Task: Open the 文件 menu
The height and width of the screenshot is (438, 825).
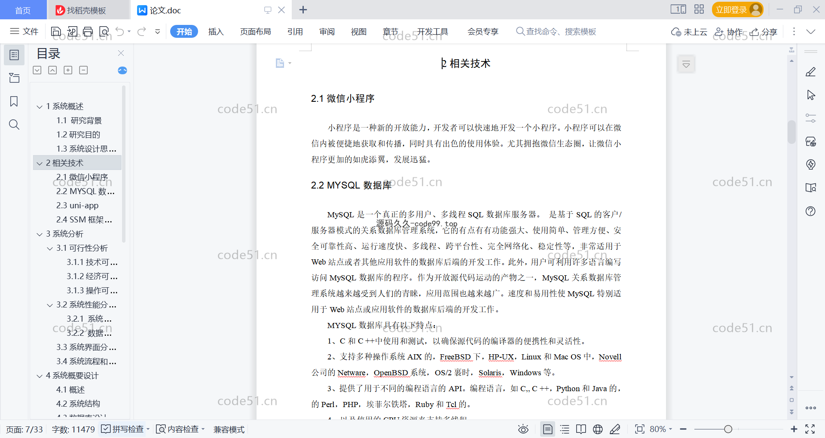Action: pos(24,31)
